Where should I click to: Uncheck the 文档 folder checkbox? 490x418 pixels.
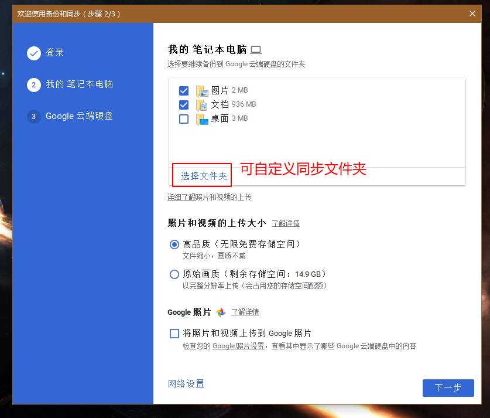click(x=184, y=105)
